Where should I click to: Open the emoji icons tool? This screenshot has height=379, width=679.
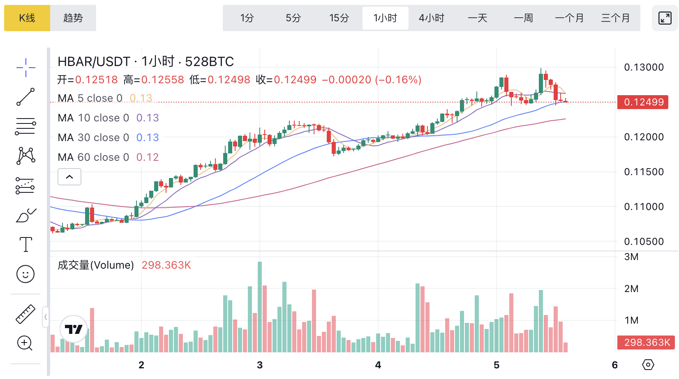click(x=25, y=274)
